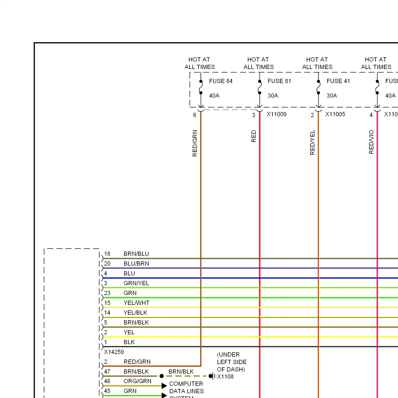The height and width of the screenshot is (398, 398).
Task: Click the 30A rating under FUSE 81
Action: (273, 96)
